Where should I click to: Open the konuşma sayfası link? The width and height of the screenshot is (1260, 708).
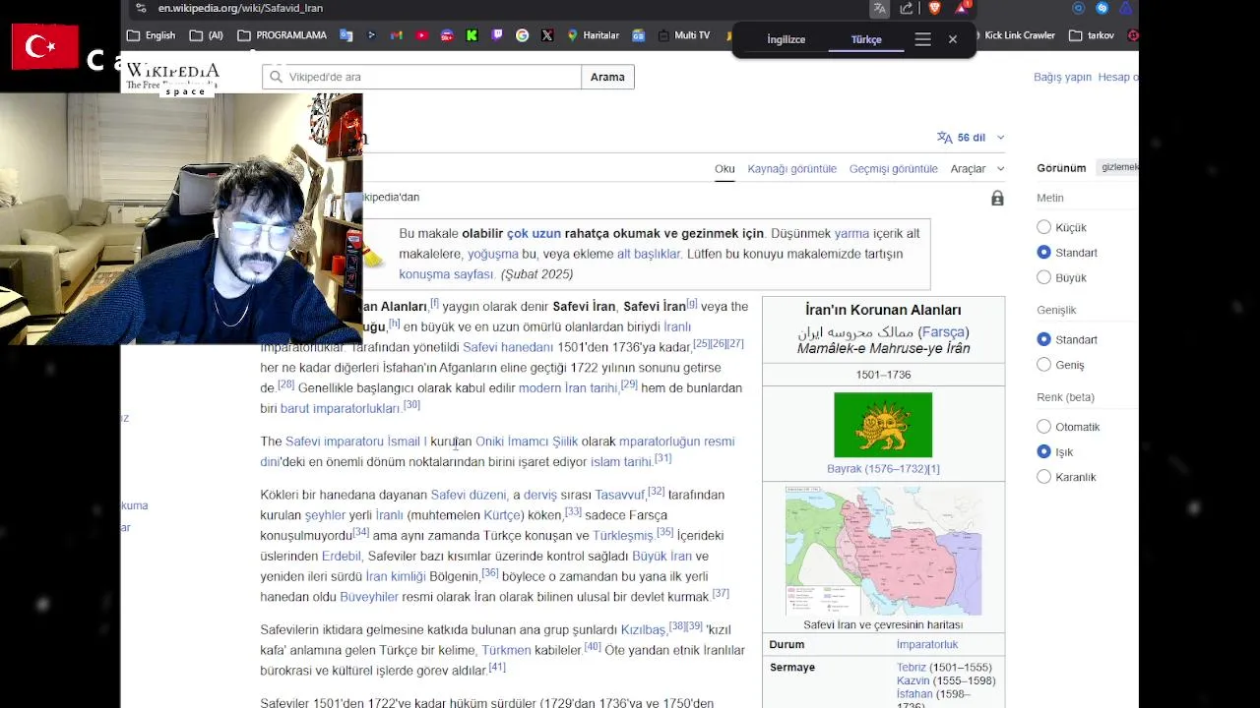coord(446,274)
